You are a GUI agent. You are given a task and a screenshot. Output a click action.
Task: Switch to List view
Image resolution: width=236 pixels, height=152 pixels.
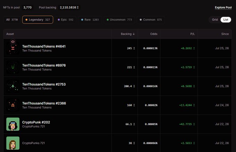226,20
